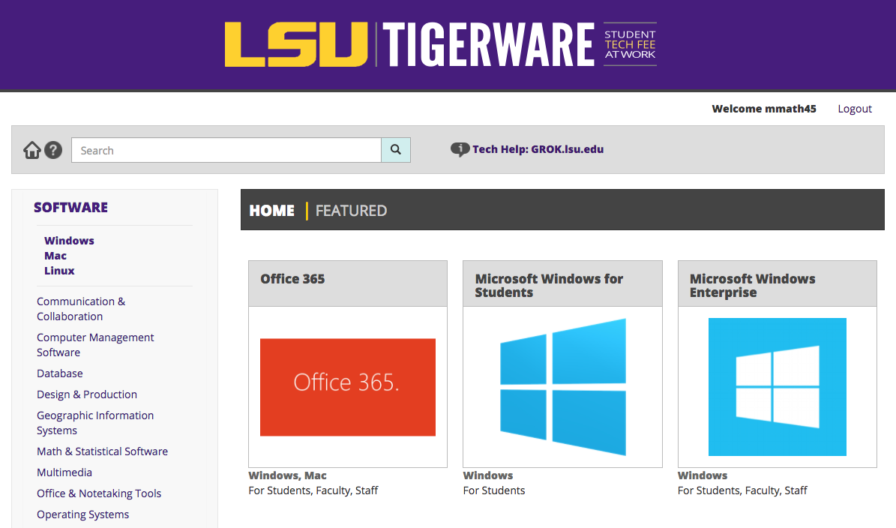Open Computer Management Software category
896x528 pixels.
(x=95, y=344)
